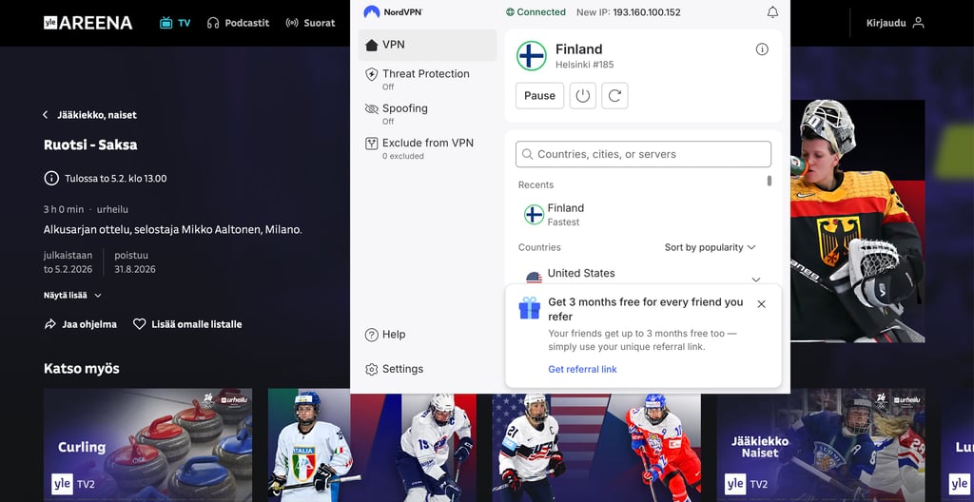Click the share arrow icon of Jaa ohjelma
The image size is (974, 502).
pos(49,324)
